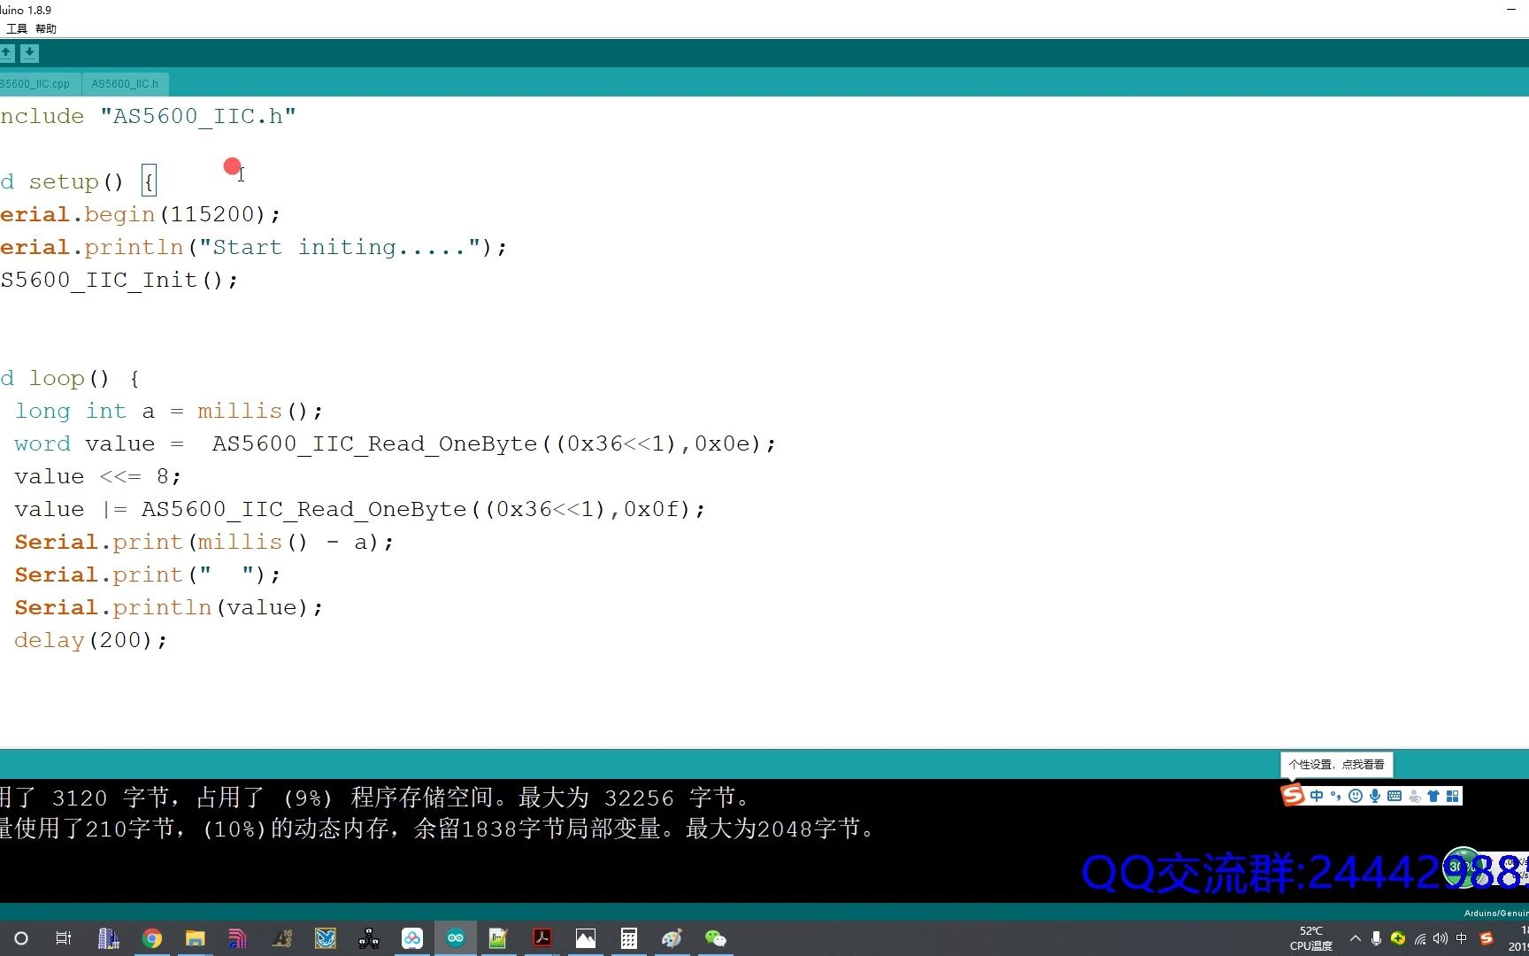Screen dimensions: 1529x956
Task: Open the Baidu cloud app on taskbar
Action: 412,938
